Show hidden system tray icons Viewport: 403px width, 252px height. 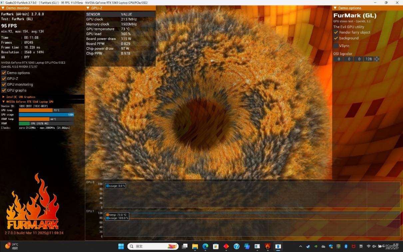pyautogui.click(x=301, y=246)
